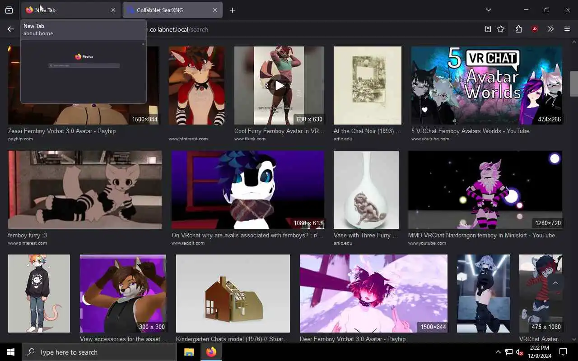The height and width of the screenshot is (361, 578).
Task: Open network icon in system tray
Action: pyautogui.click(x=509, y=352)
